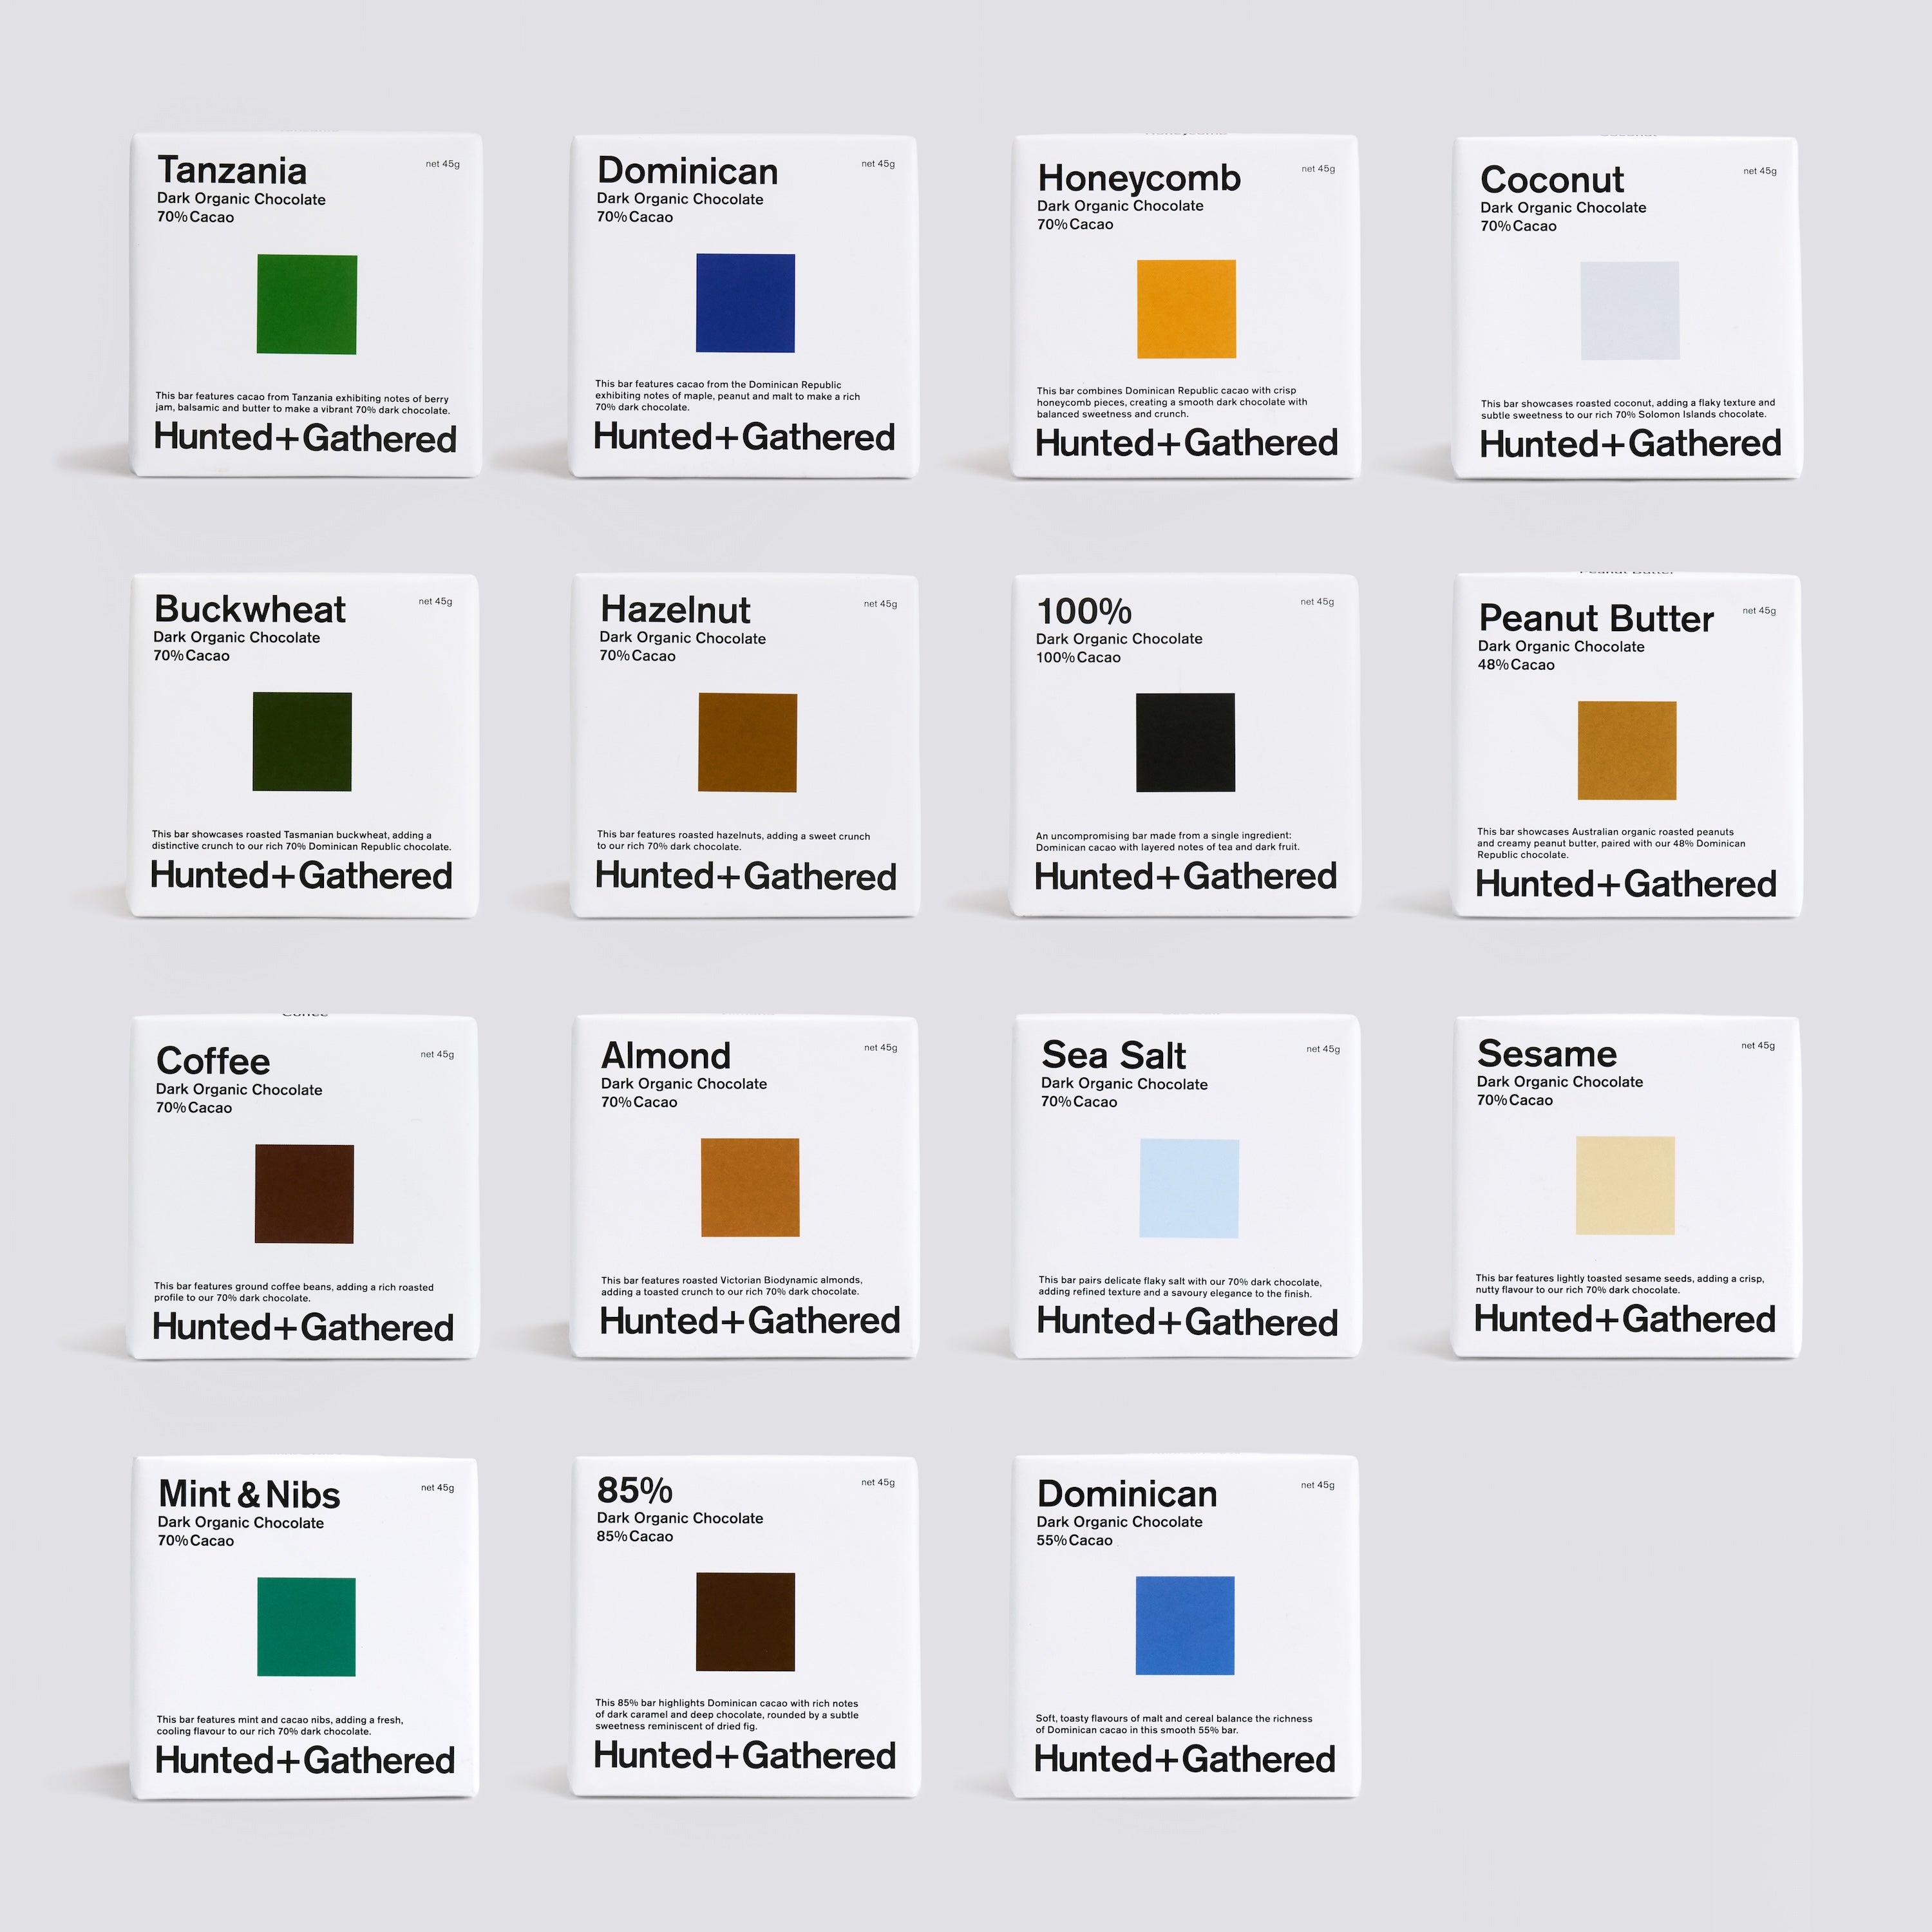
Task: Choose the tan square on the Peanut Butter bar
Action: point(1627,751)
